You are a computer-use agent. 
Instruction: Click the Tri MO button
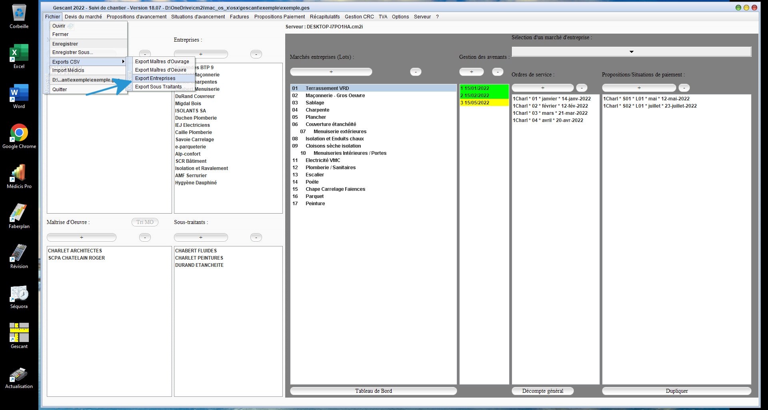click(x=145, y=222)
